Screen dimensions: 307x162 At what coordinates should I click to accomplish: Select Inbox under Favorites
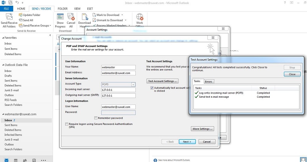coord(8,44)
